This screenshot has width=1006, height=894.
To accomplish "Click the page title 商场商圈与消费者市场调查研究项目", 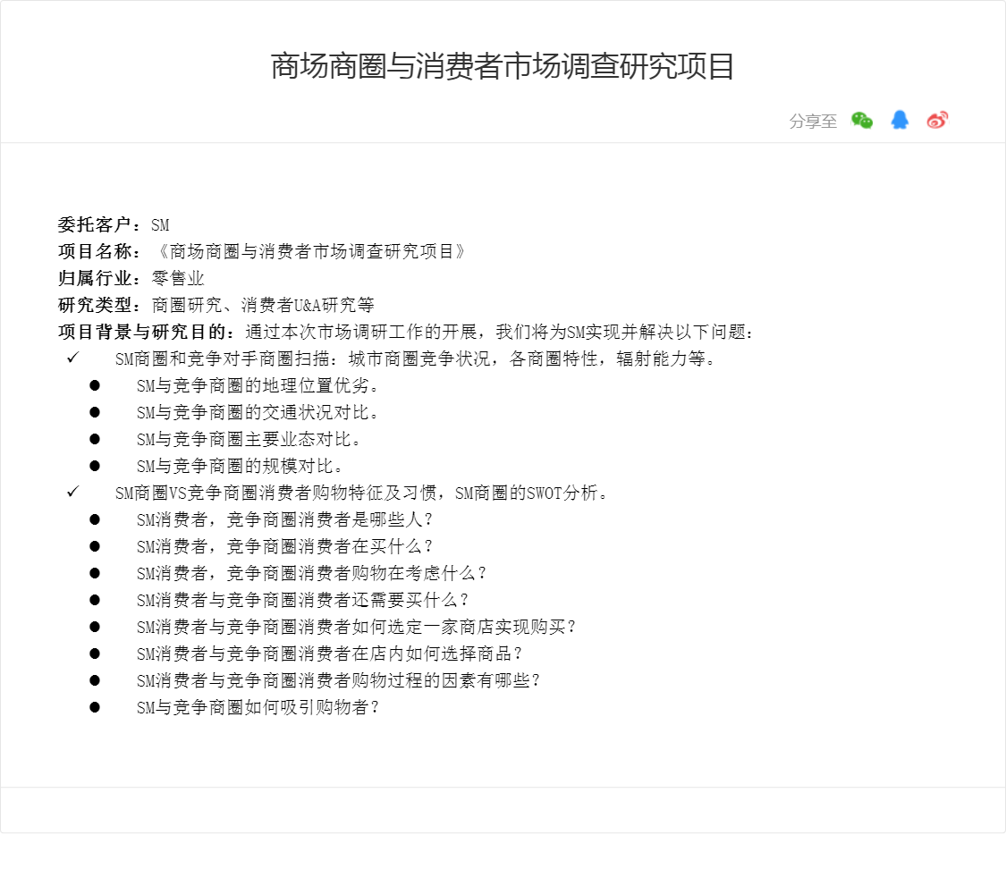I will [503, 66].
